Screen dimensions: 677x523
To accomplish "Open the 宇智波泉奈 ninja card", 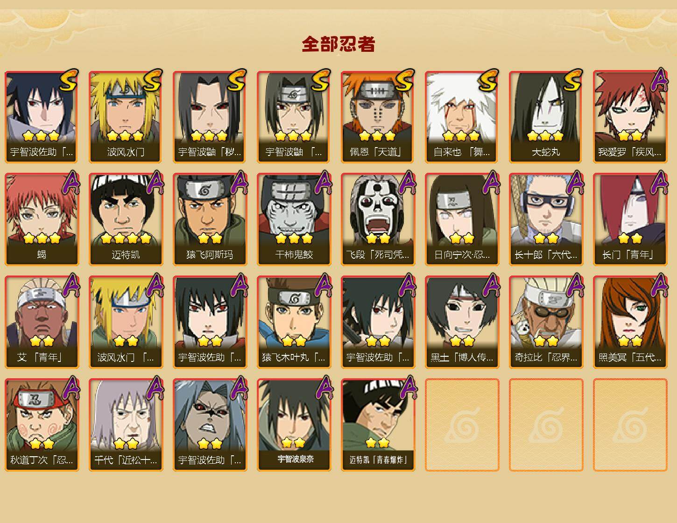I will 294,425.
